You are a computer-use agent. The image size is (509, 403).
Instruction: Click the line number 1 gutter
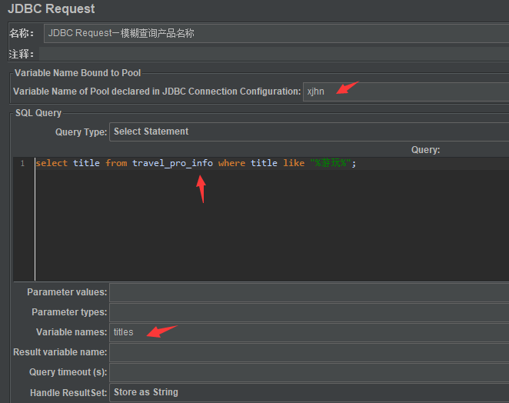(x=22, y=163)
